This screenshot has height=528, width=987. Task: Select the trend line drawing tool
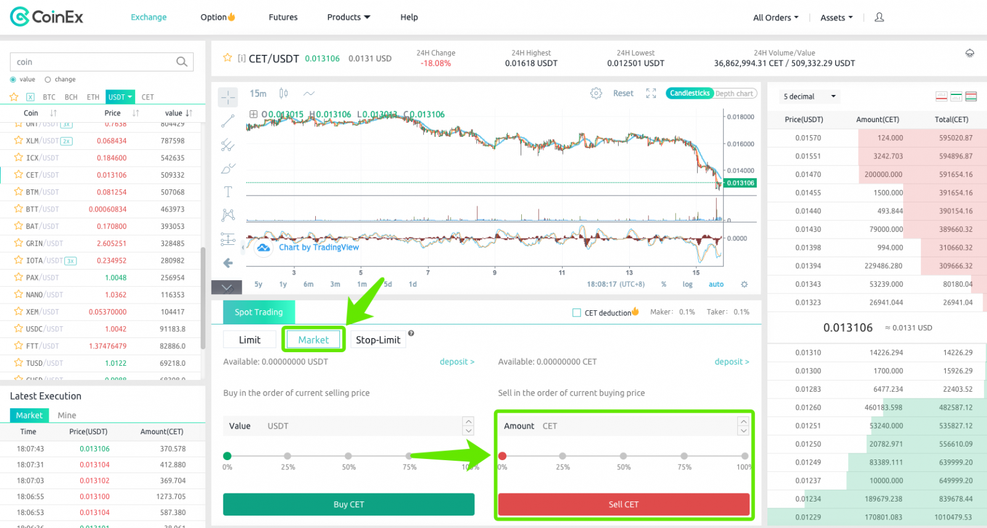pyautogui.click(x=228, y=121)
